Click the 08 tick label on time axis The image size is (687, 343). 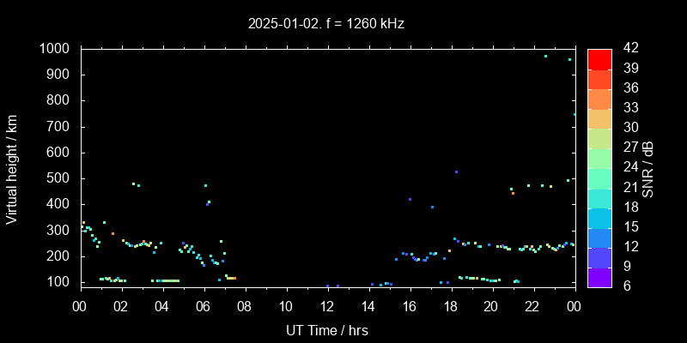tap(244, 306)
